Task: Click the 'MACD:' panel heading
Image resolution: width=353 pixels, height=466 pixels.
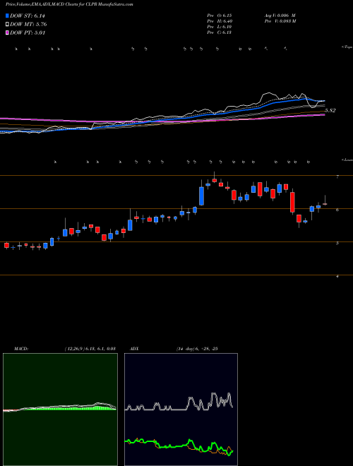Action: pyautogui.click(x=20, y=348)
